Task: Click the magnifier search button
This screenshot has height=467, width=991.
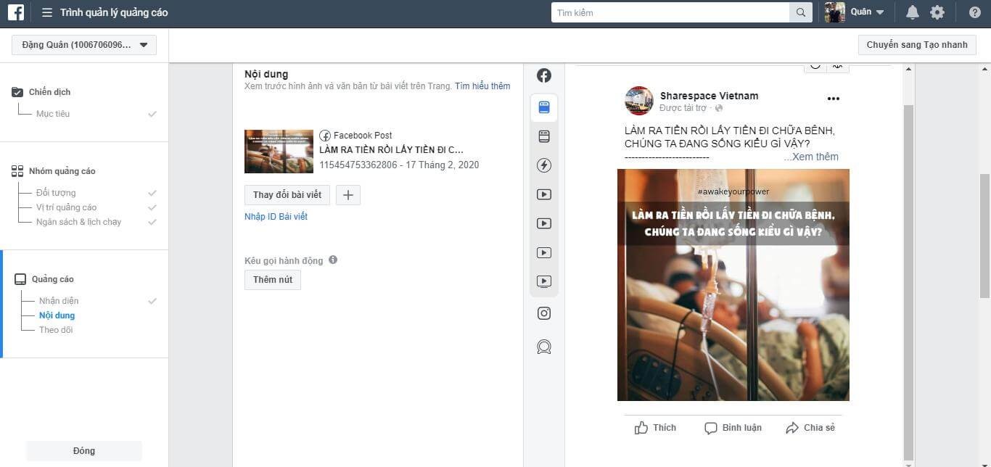Action: pos(801,12)
